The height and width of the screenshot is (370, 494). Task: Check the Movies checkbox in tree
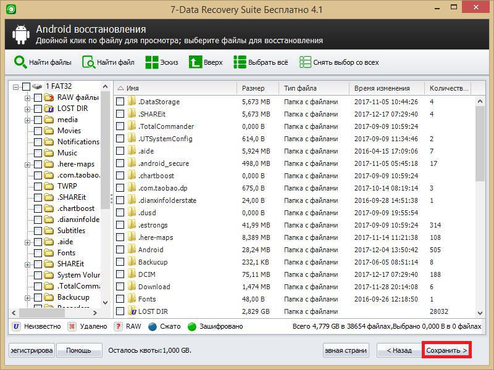38,131
